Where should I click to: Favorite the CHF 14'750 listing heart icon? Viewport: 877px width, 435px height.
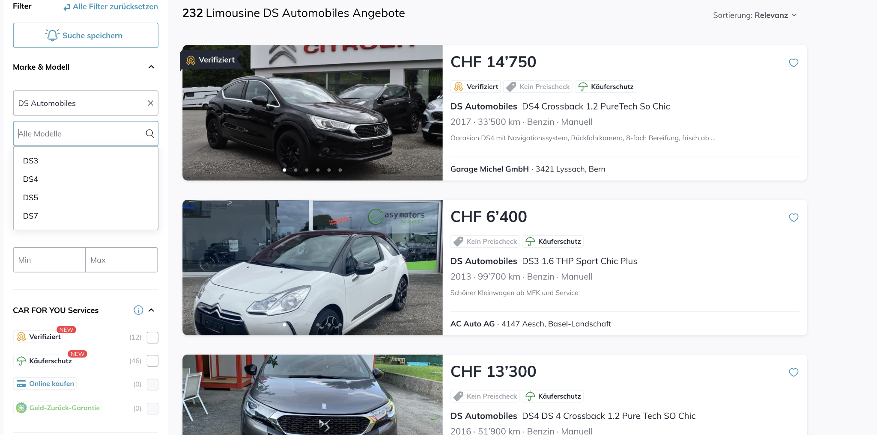pos(793,63)
